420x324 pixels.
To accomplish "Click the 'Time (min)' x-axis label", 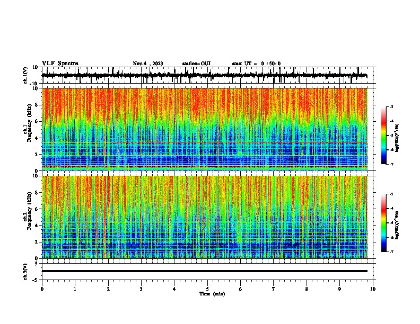I will (212, 294).
